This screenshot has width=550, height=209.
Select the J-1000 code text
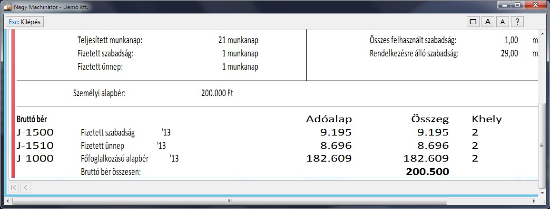coord(35,159)
